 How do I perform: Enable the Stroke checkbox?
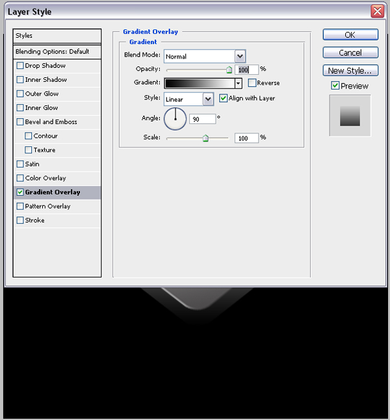20,220
